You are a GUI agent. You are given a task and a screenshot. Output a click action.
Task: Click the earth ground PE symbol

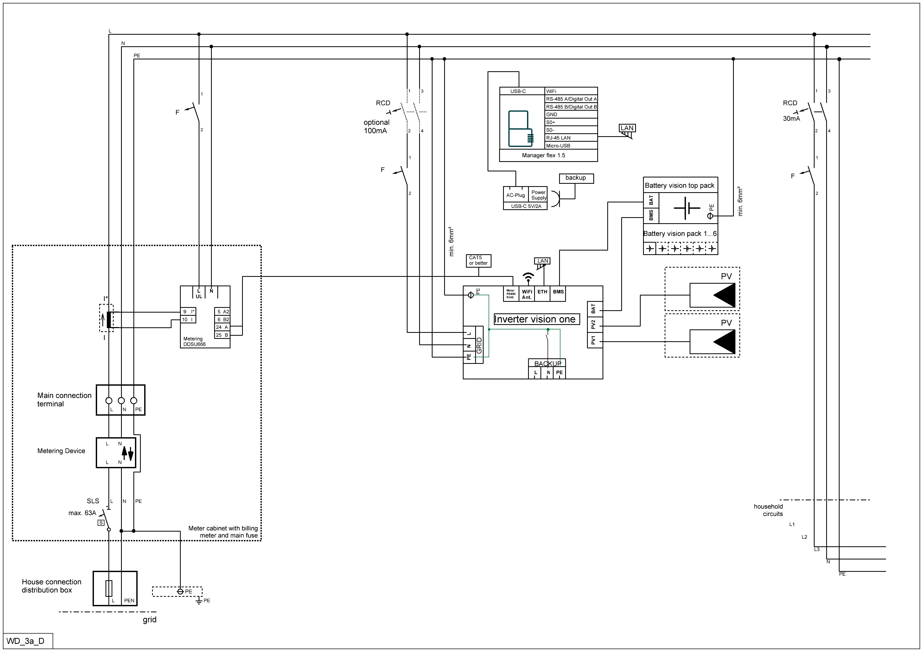pyautogui.click(x=199, y=601)
